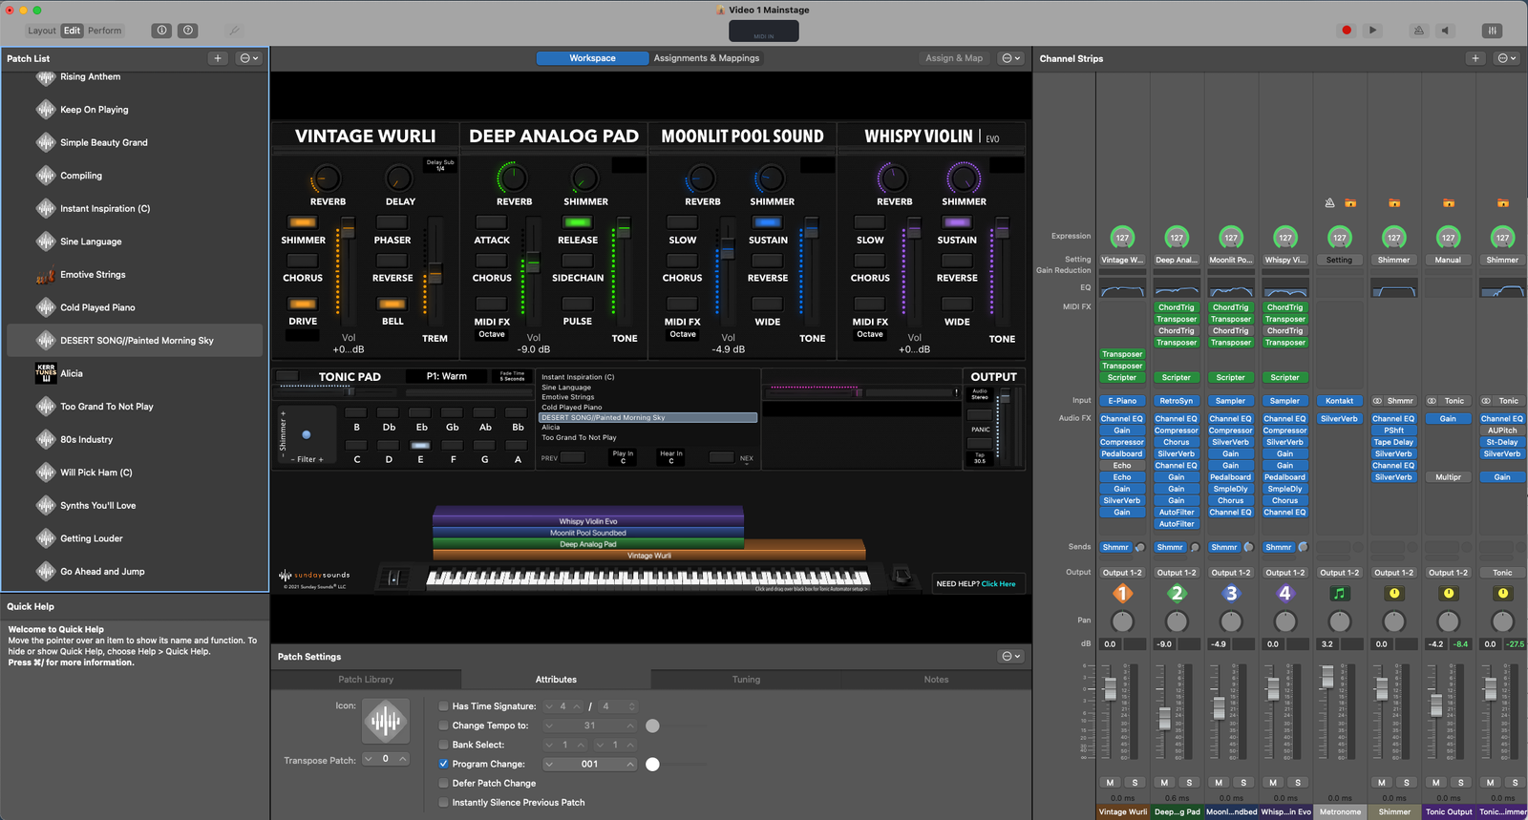
Task: Add a new patch with plus icon
Action: (218, 58)
